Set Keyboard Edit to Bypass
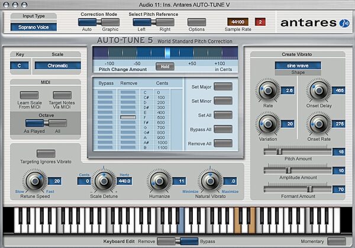Image resolution: width=355 pixels, height=248 pixels. tap(189, 241)
